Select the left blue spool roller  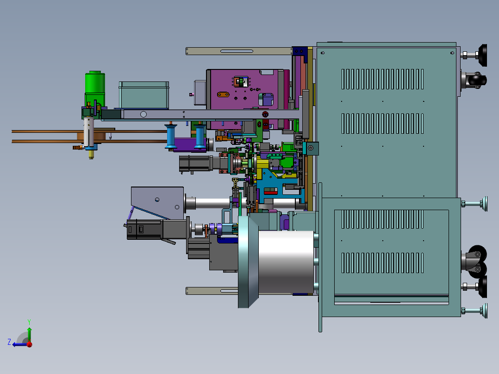point(171,137)
